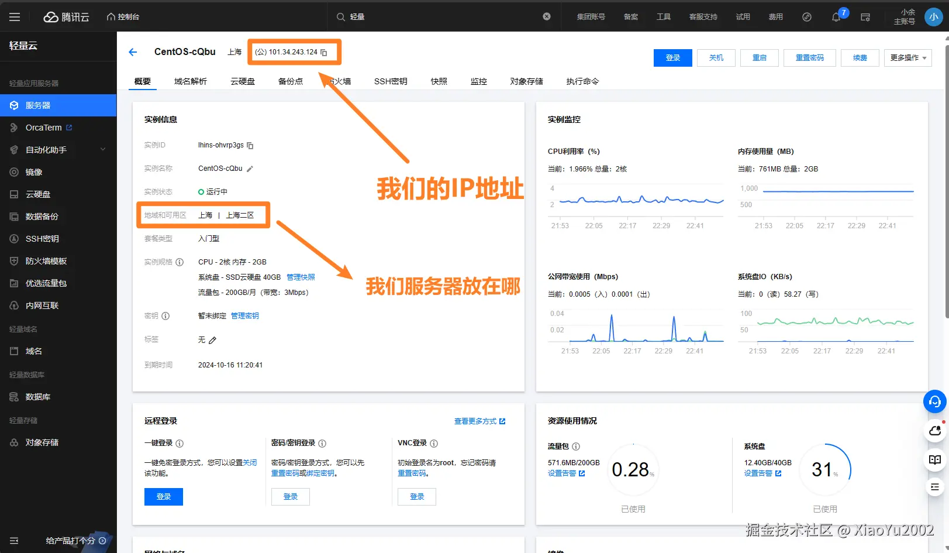The height and width of the screenshot is (553, 949).
Task: Collapse the left sidebar
Action: click(x=14, y=540)
